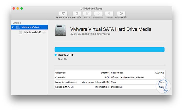Collapse the VMware Virtual disk tree
The height and width of the screenshot is (111, 183).
click(13, 27)
